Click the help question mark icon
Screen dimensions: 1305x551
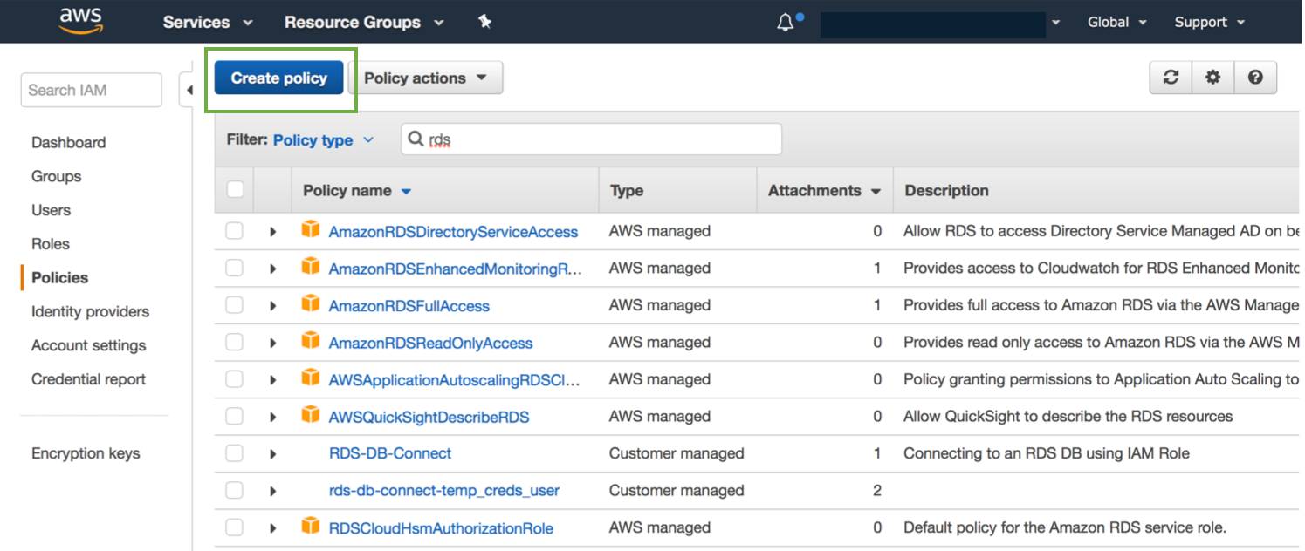[x=1255, y=78]
